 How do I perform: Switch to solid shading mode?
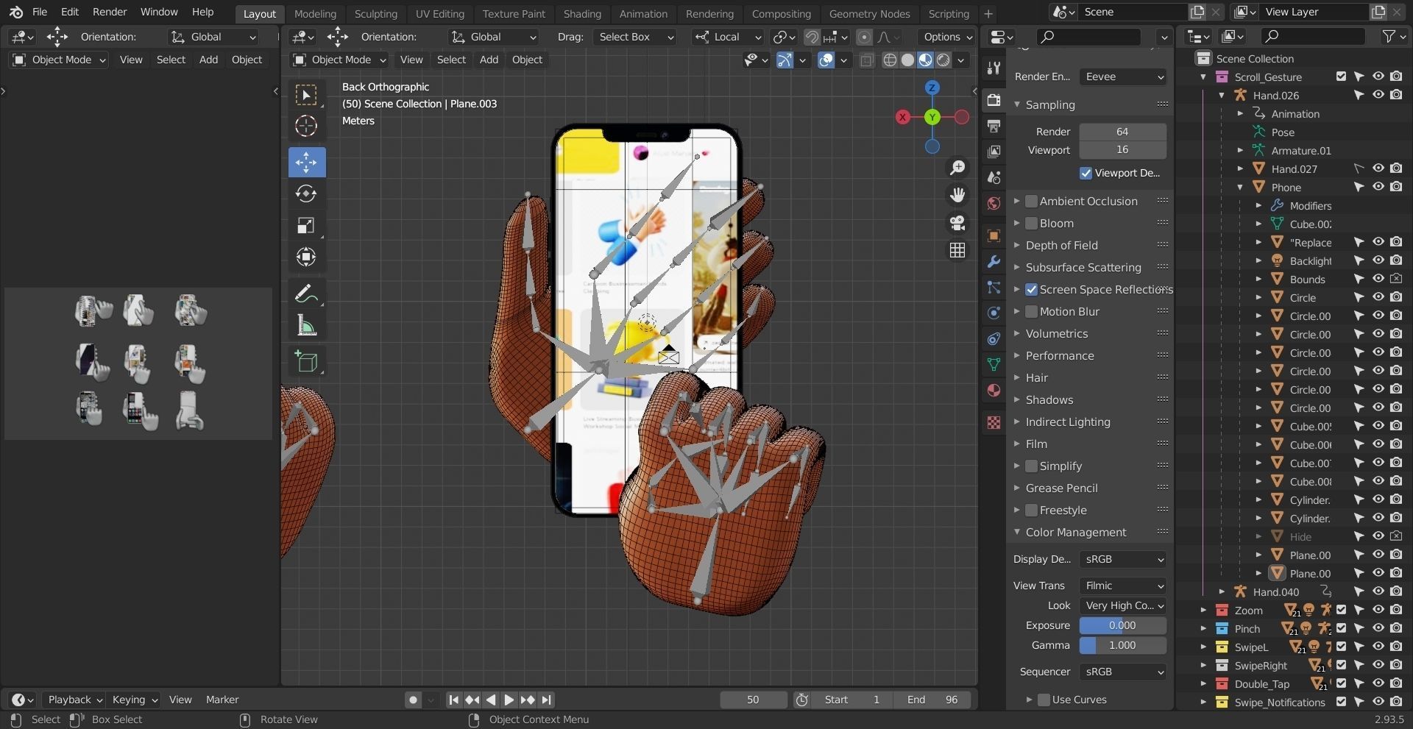coord(907,60)
